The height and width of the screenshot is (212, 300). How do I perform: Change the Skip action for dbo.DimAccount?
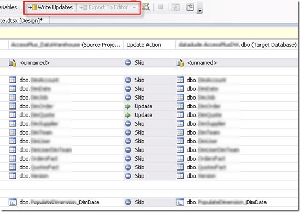pyautogui.click(x=139, y=80)
